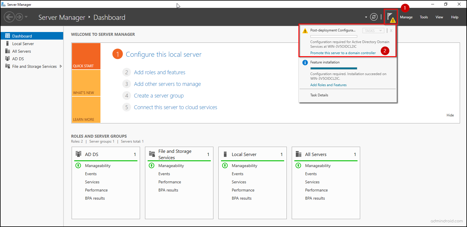Select AD DS in the sidebar
Viewport: 467px width, 227px height.
point(32,59)
